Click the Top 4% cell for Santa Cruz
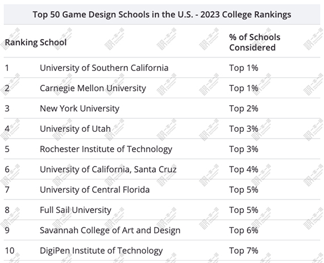This screenshot has width=324, height=263. coord(244,169)
